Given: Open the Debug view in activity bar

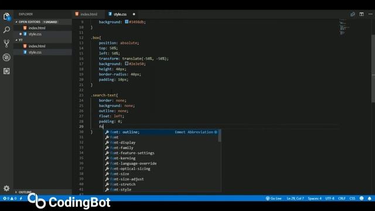Looking at the screenshot, I should (6, 57).
